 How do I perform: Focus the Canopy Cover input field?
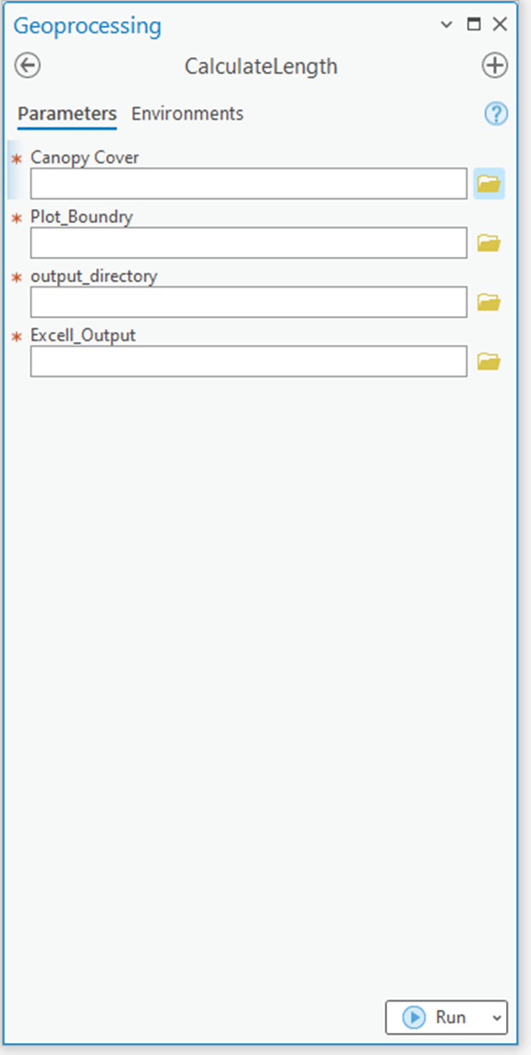(248, 184)
